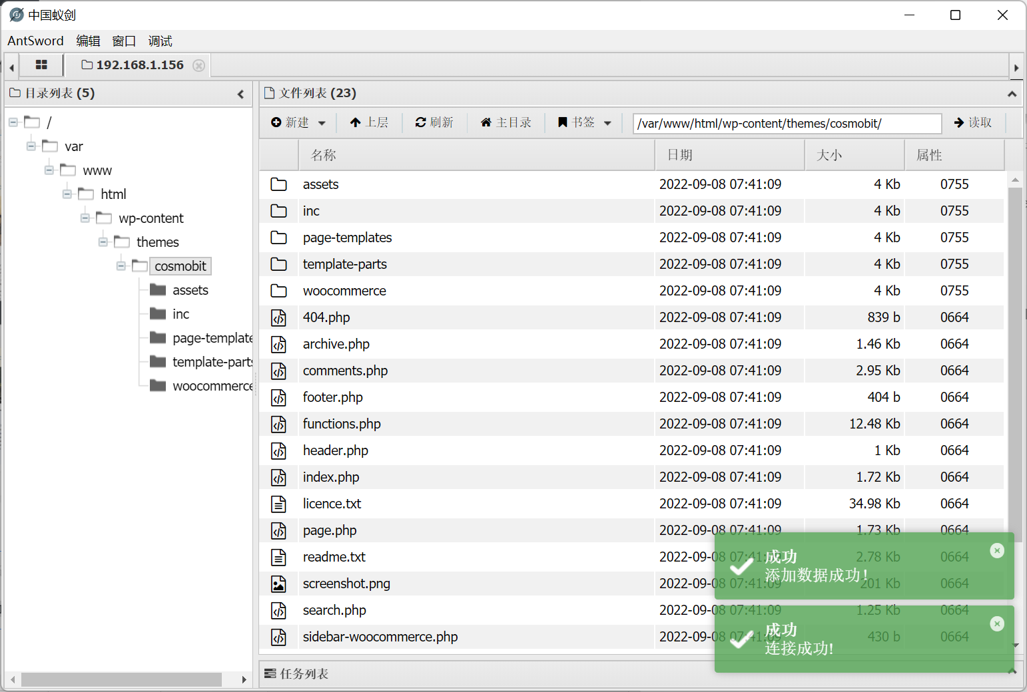The image size is (1027, 692).
Task: Click the functions.php file icon
Action: (x=278, y=424)
